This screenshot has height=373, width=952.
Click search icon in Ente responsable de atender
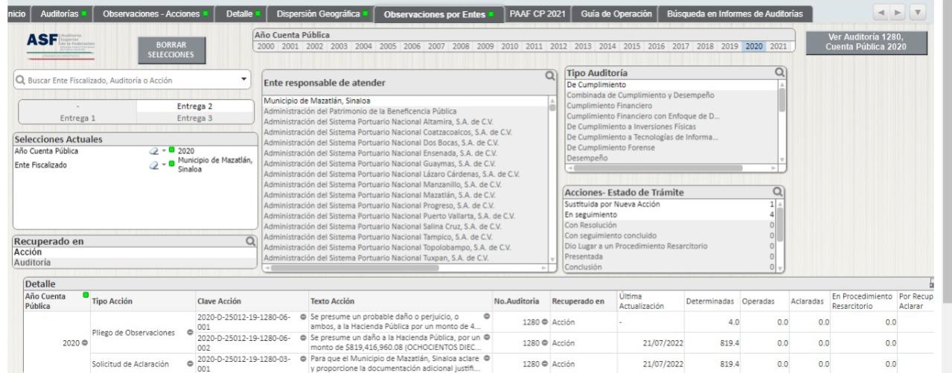click(x=551, y=75)
